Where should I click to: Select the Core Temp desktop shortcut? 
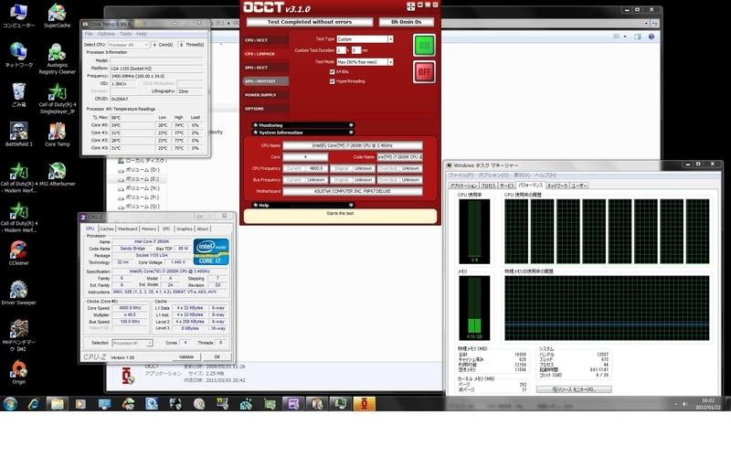point(57,134)
